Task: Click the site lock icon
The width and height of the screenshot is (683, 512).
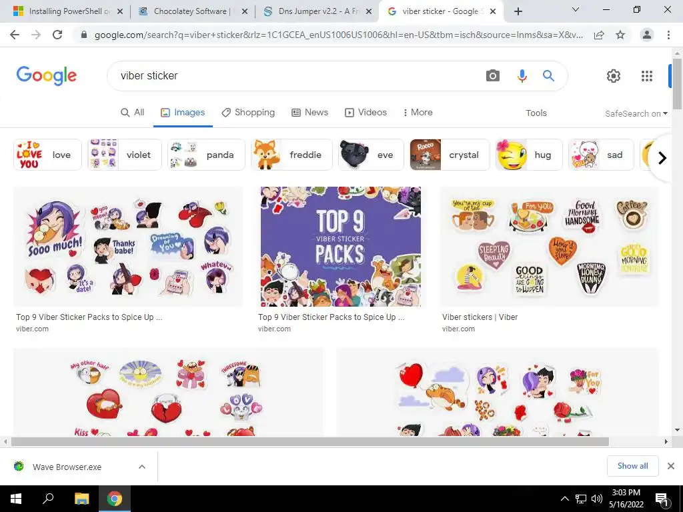Action: [x=84, y=35]
